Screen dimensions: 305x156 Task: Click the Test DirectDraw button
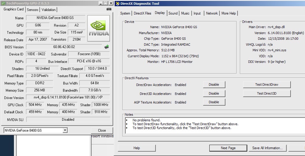(267, 85)
